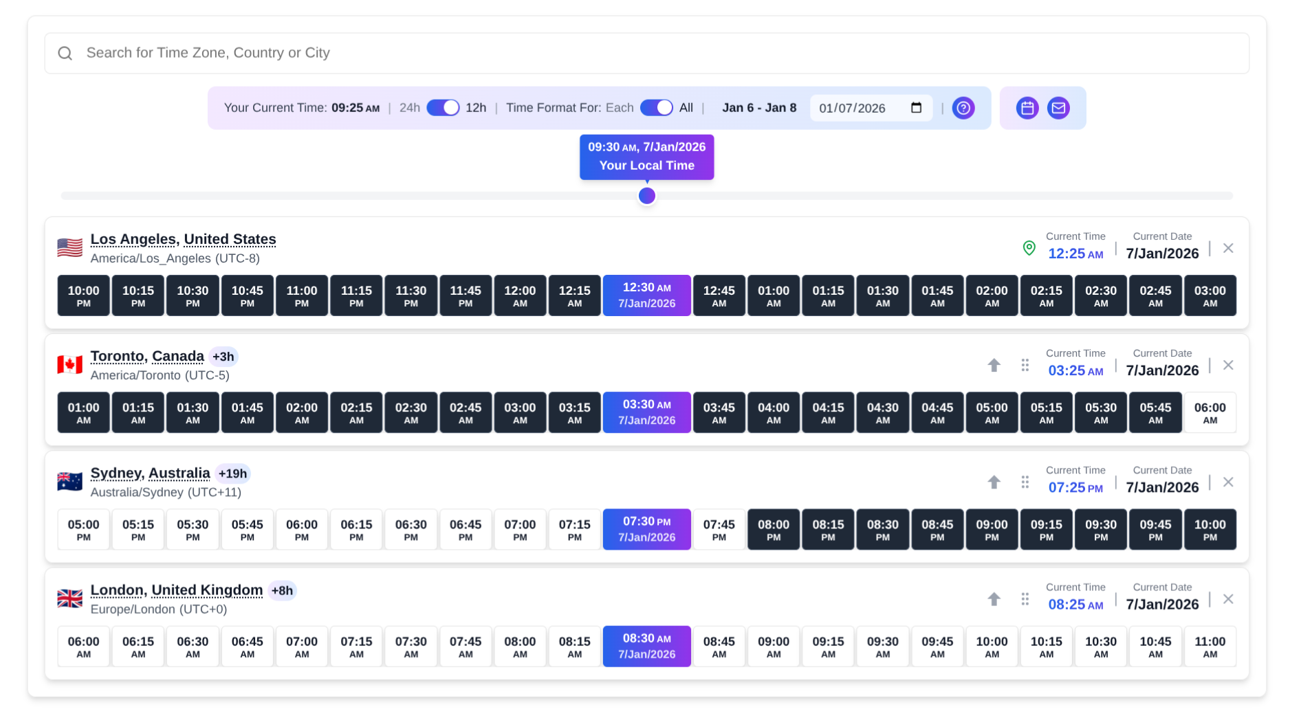Click the search magnifier icon

pos(65,53)
